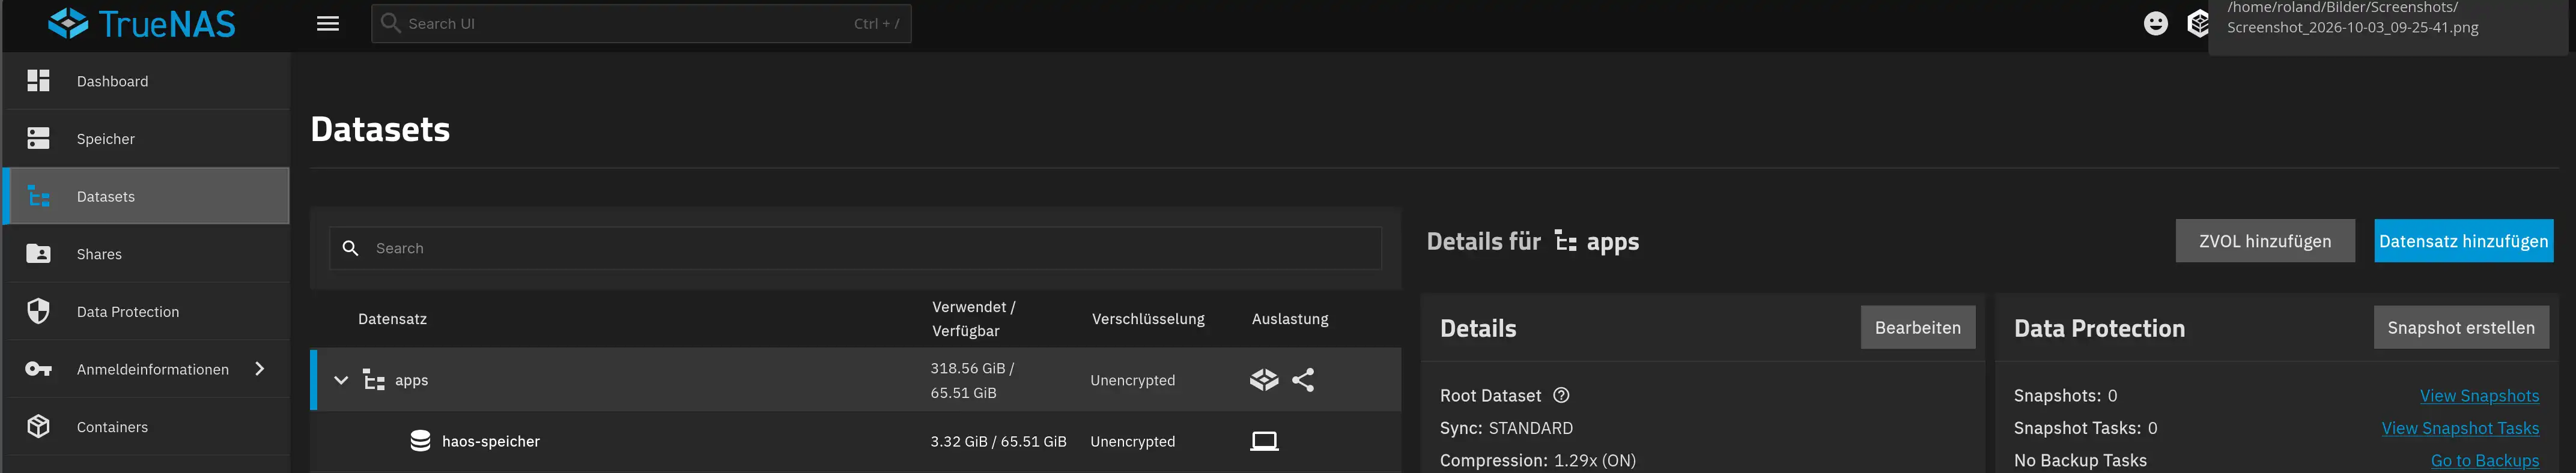The width and height of the screenshot is (2576, 473).
Task: Open the feedback smiley icon in the top bar
Action: (x=2156, y=24)
